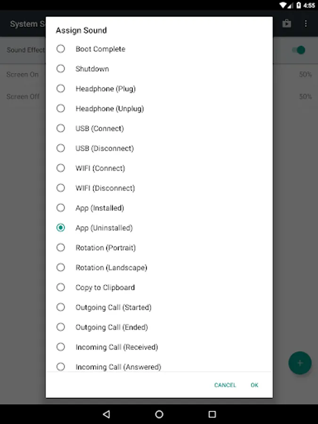The width and height of the screenshot is (318, 424).
Task: Select Outgoing Call (Ended) option
Action: click(61, 327)
